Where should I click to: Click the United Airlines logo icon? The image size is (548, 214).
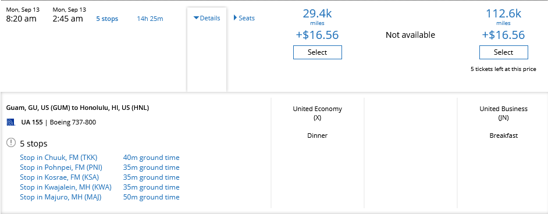pyautogui.click(x=11, y=122)
